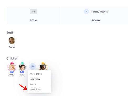The width and height of the screenshot is (128, 96).
Task: Click the Infant Room label
Action: 99,12
